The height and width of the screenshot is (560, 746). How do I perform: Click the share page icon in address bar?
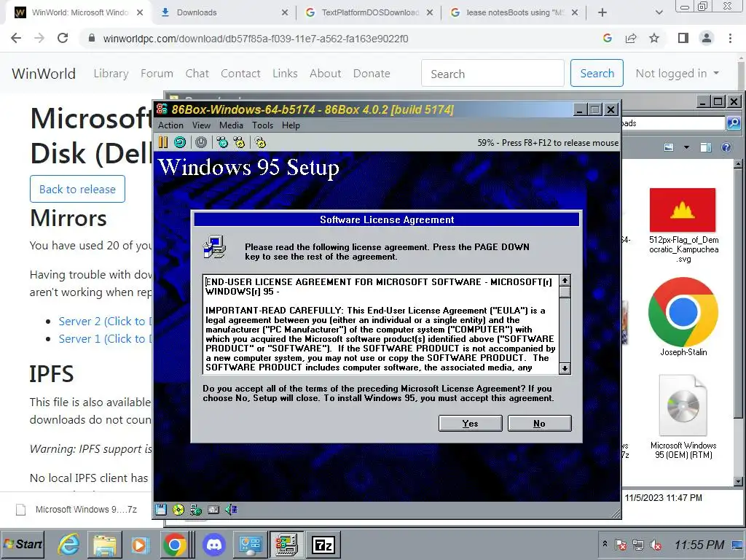pos(631,38)
